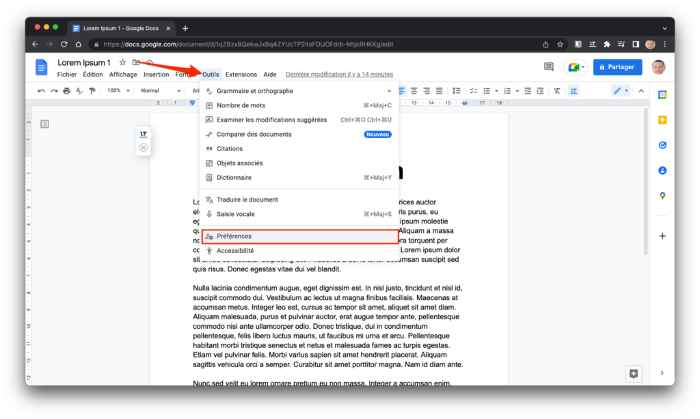
Task: Open the Insertion menu
Action: 157,75
